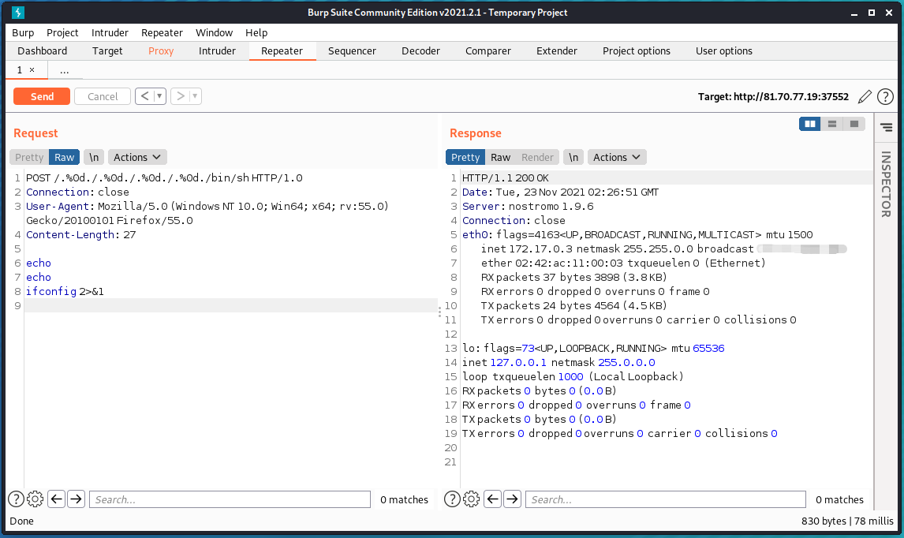Screen dimensions: 904x538
Task: Switch to Comparer tab
Action: [x=488, y=50]
